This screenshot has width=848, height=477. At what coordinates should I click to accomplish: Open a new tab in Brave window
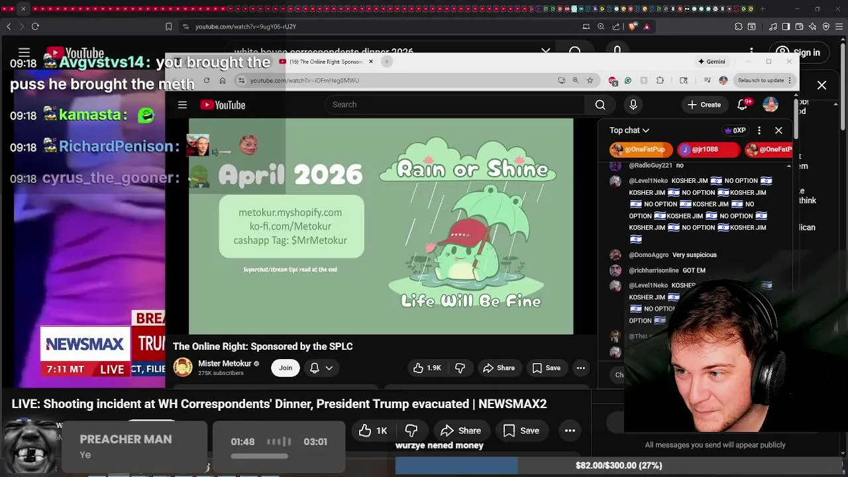763,9
